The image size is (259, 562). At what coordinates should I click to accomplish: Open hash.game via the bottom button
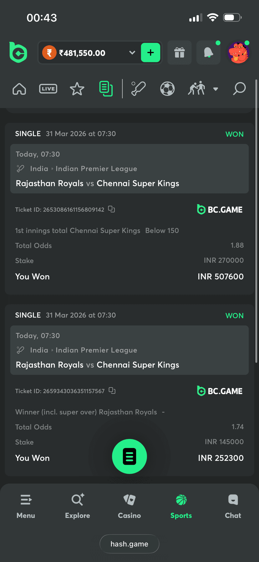coord(129,544)
